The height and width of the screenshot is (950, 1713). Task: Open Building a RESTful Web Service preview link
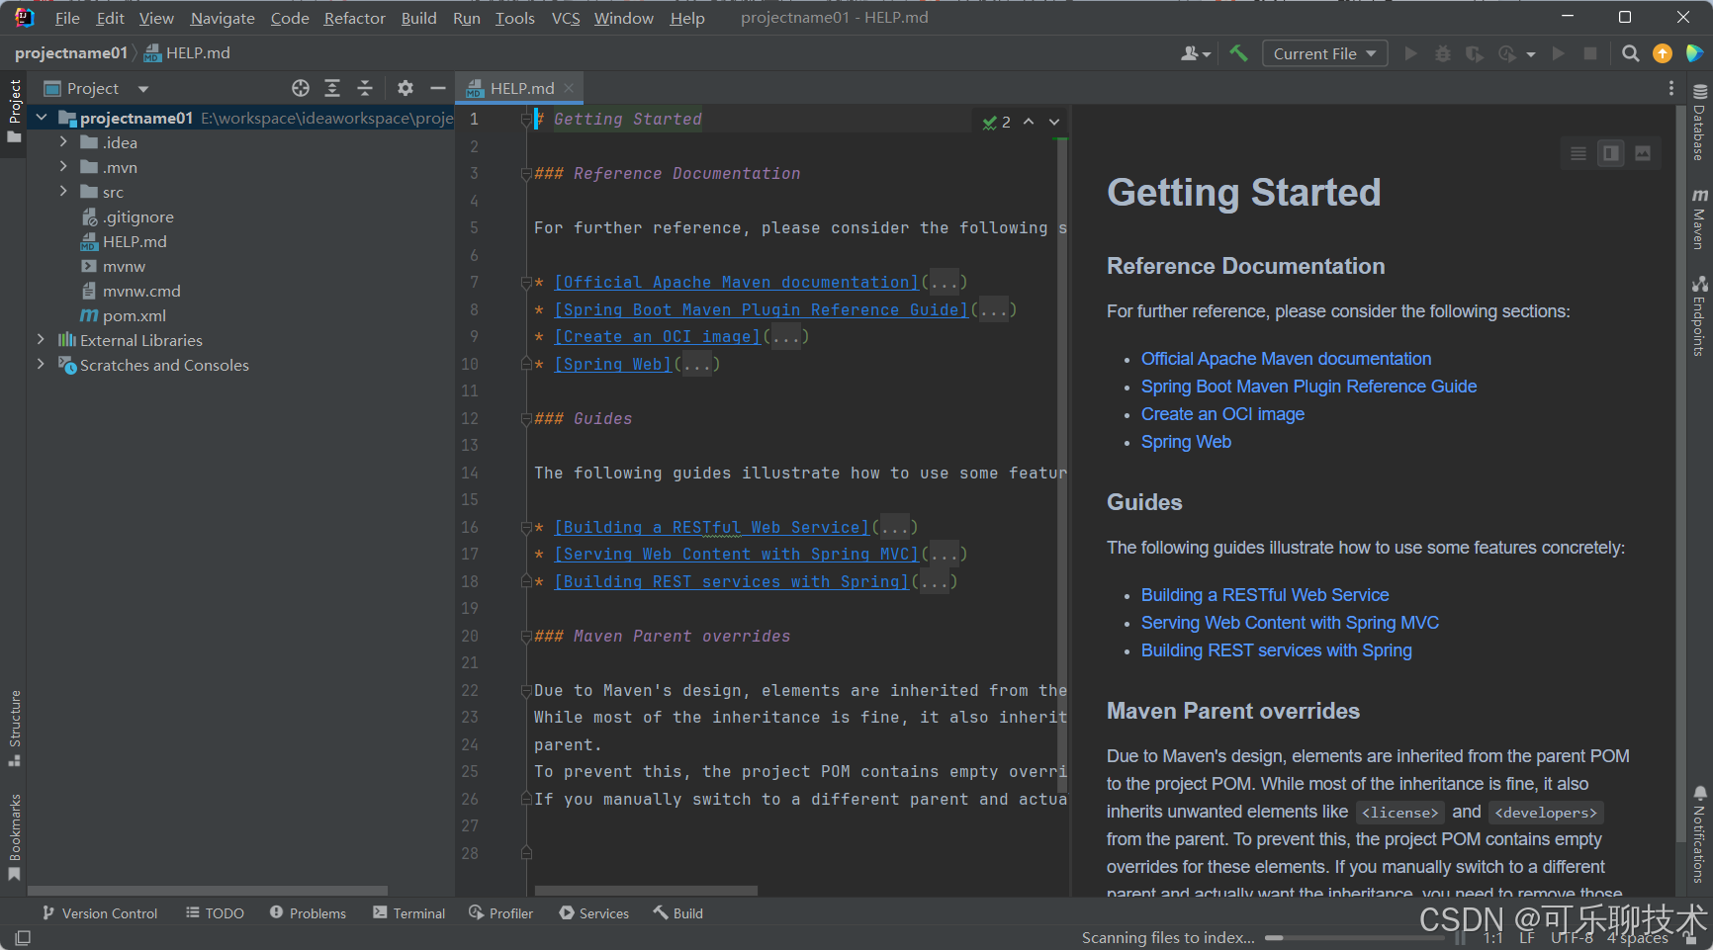pos(1265,595)
